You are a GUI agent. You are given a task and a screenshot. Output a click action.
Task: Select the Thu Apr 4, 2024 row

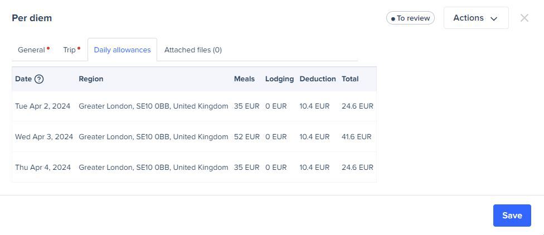pos(43,167)
